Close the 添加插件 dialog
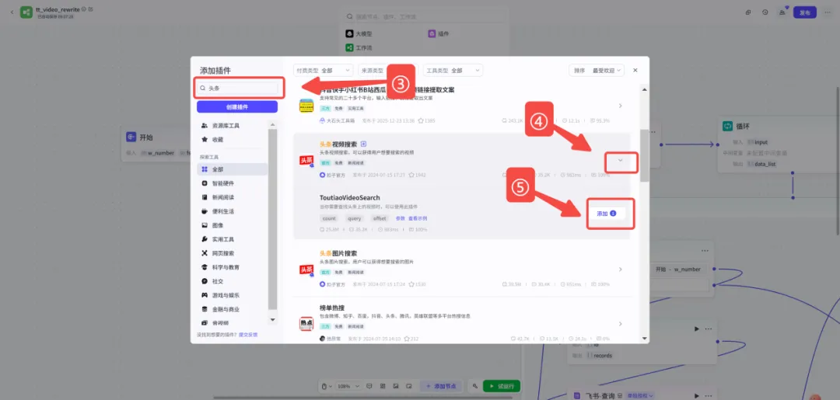The image size is (840, 400). pyautogui.click(x=635, y=70)
